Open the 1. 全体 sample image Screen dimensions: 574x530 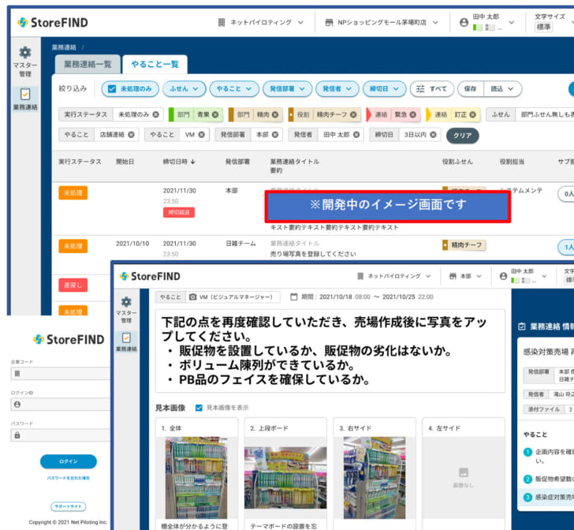[x=196, y=478]
